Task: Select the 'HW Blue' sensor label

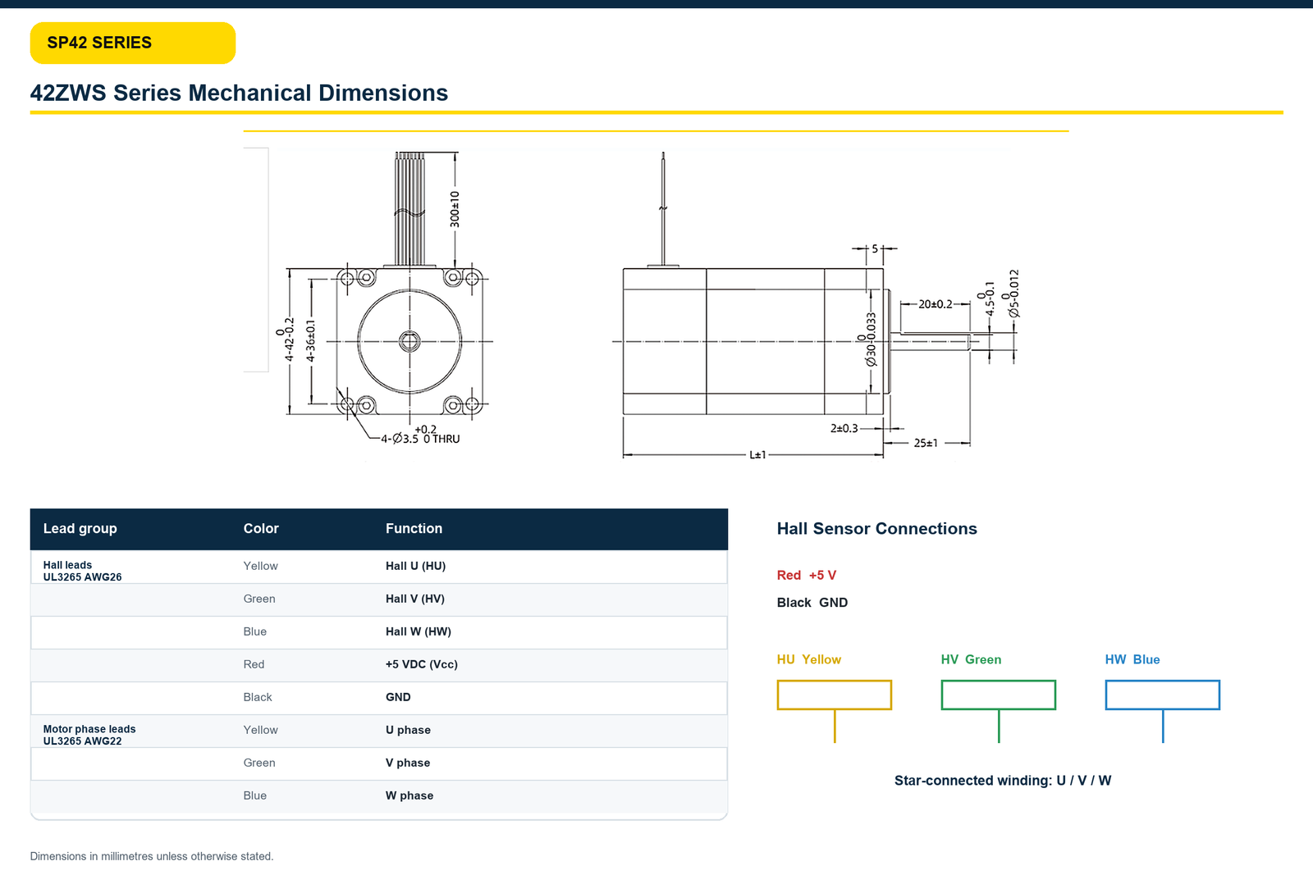Action: pos(1132,659)
